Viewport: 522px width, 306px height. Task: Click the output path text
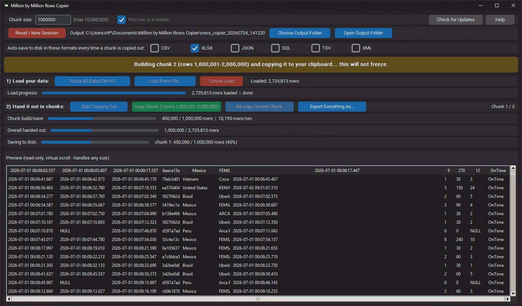(x=168, y=33)
